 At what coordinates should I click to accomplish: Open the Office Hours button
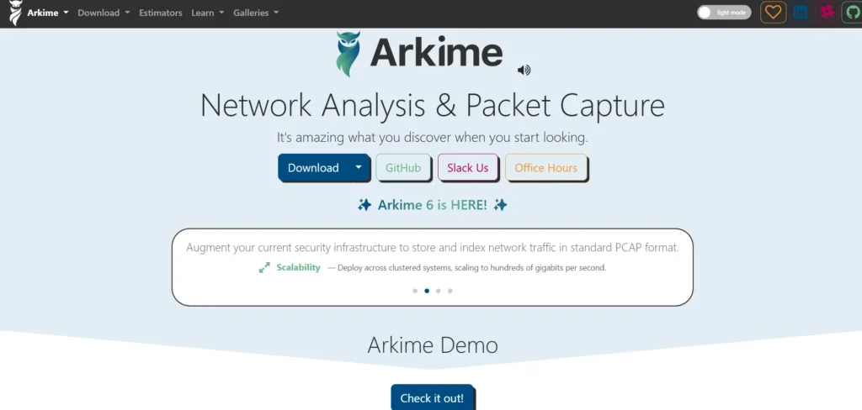point(545,167)
